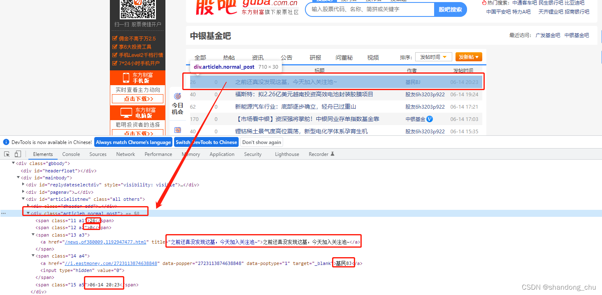Open the 福斯特 越南投资 post title link
Viewport: 602px width, 295px height.
304,94
